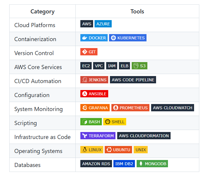Click the EC2 badge
This screenshot has width=208, height=176.
coord(86,66)
